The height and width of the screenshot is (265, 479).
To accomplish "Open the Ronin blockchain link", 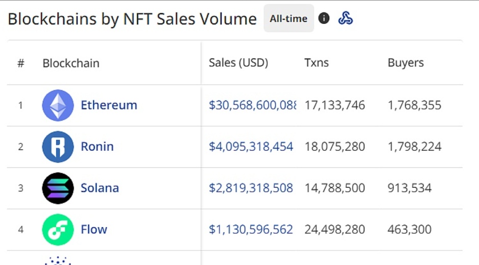I will (x=97, y=147).
